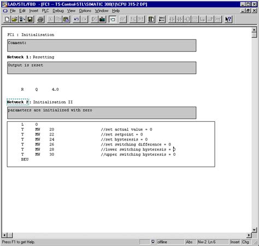Click the Print toolbar icon

[40, 19]
